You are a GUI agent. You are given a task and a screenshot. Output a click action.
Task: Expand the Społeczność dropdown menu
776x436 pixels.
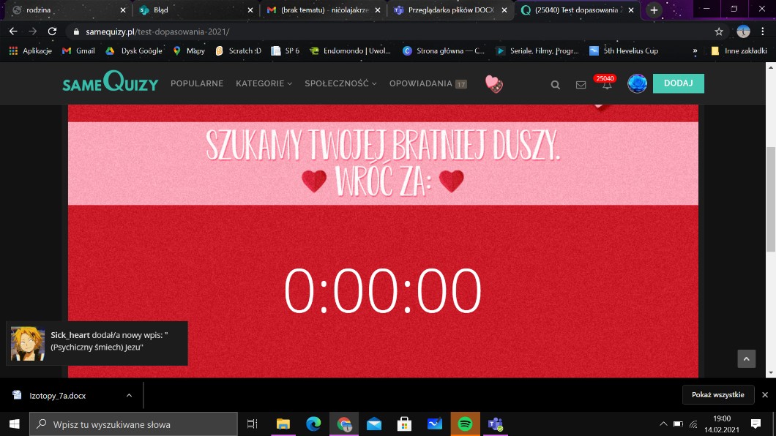(x=340, y=83)
